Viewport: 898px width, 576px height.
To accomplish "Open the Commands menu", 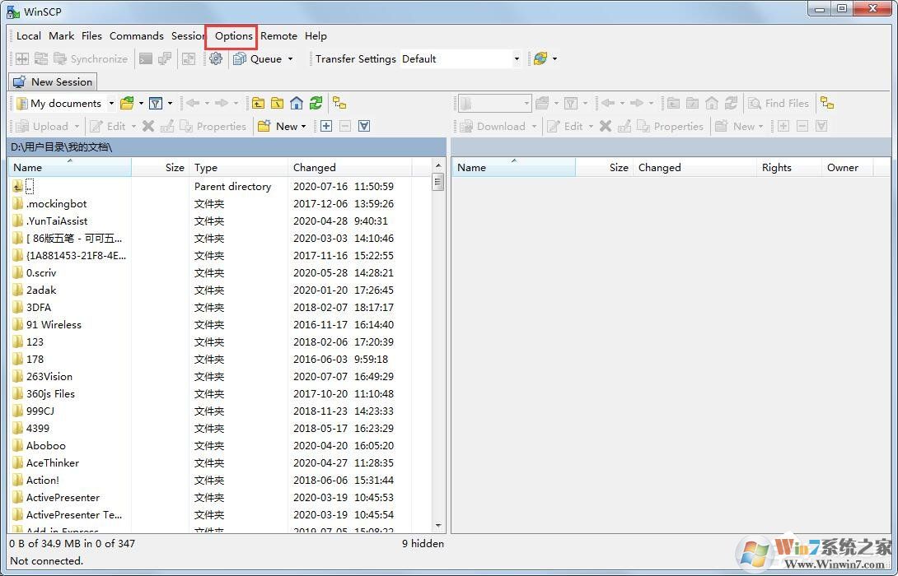I will [136, 36].
